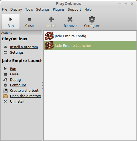Click the sidebar Close link
This screenshot has height=141, width=137.
14,74
